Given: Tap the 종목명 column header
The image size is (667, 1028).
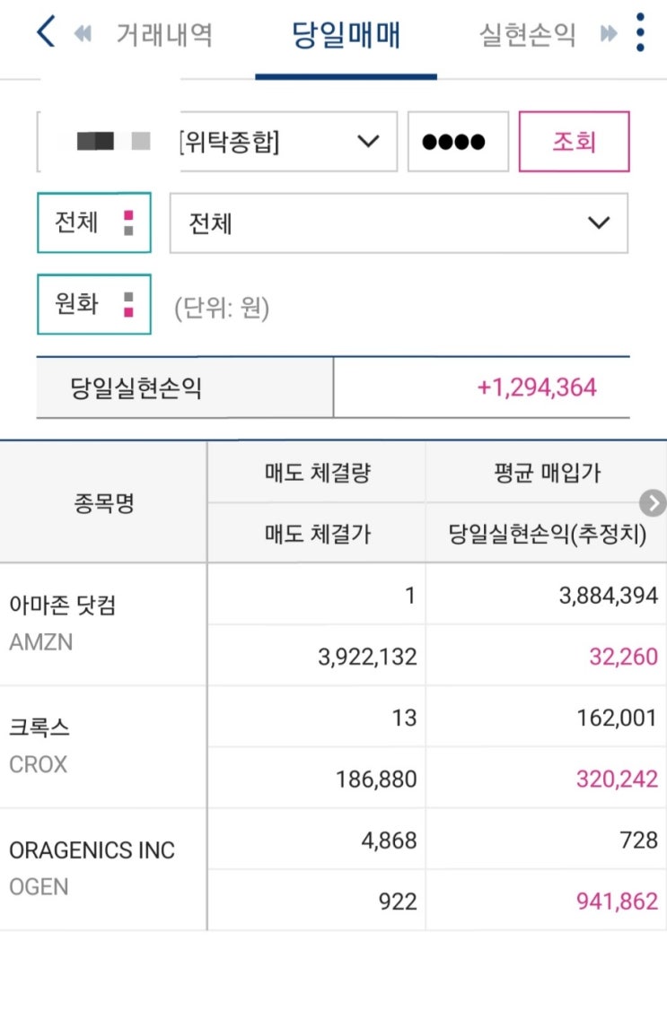Looking at the screenshot, I should point(103,502).
